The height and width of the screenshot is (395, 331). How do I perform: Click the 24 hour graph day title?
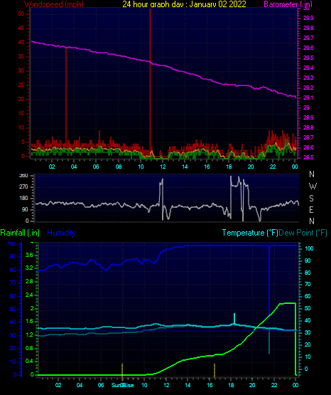[184, 4]
